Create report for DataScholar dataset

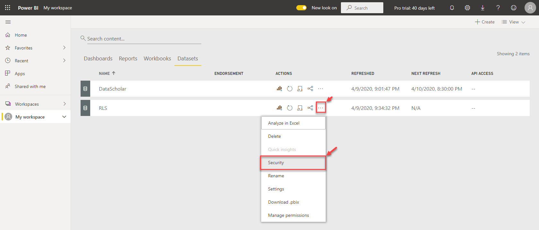click(279, 89)
